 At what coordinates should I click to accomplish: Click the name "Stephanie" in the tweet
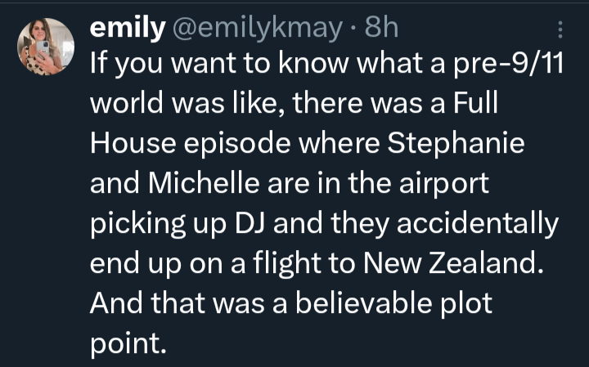(x=455, y=144)
